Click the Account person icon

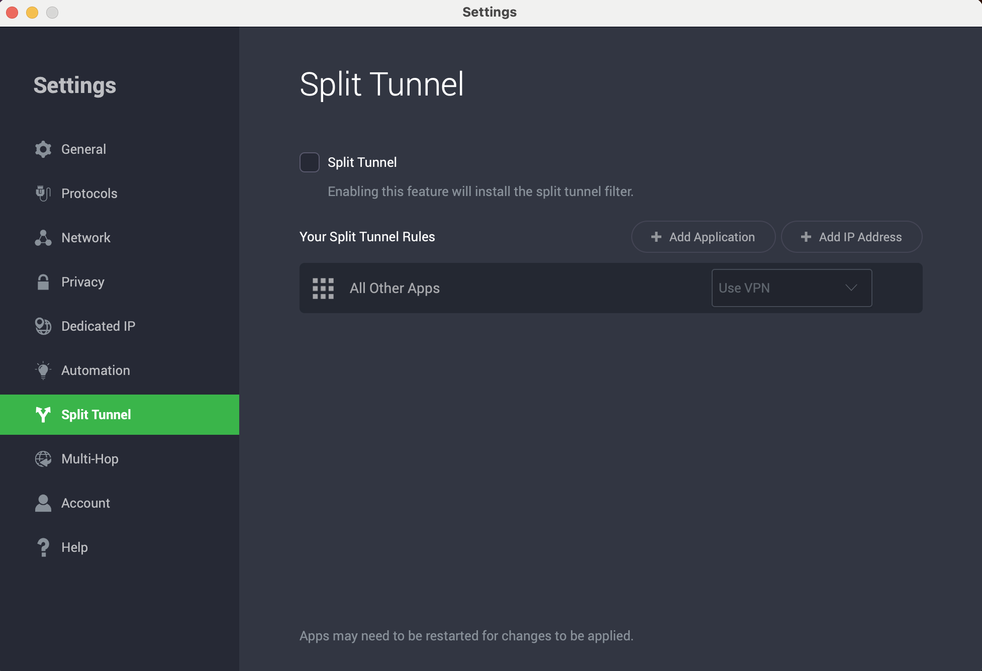[43, 503]
